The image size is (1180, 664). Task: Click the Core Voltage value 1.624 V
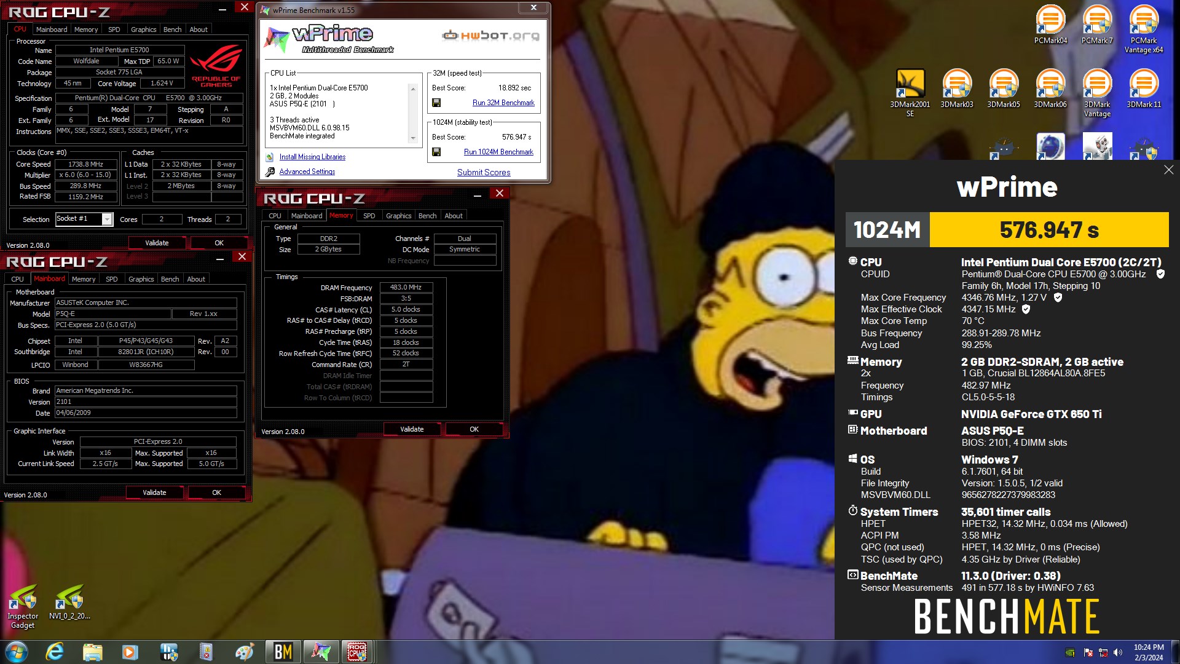click(x=162, y=83)
